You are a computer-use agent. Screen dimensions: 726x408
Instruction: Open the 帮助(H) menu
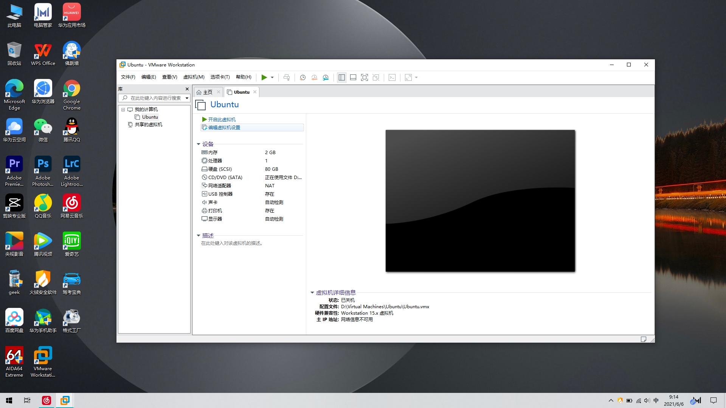(x=244, y=77)
